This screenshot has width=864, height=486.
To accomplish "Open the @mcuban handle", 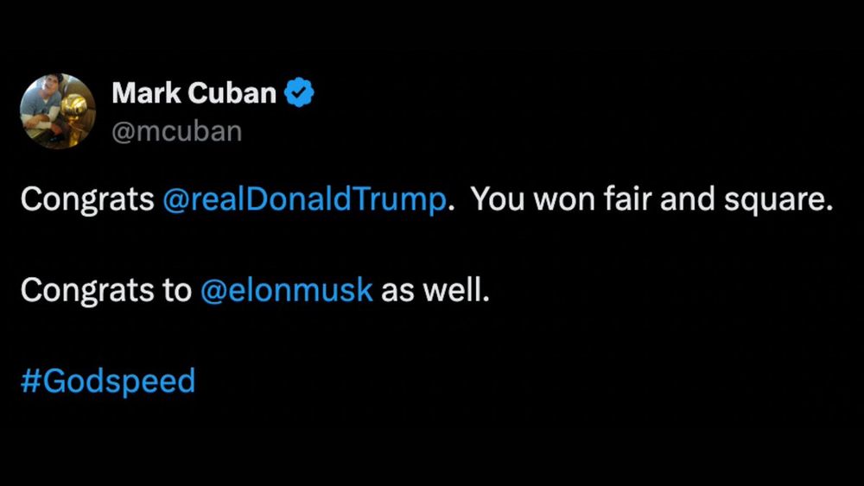I will pyautogui.click(x=176, y=131).
